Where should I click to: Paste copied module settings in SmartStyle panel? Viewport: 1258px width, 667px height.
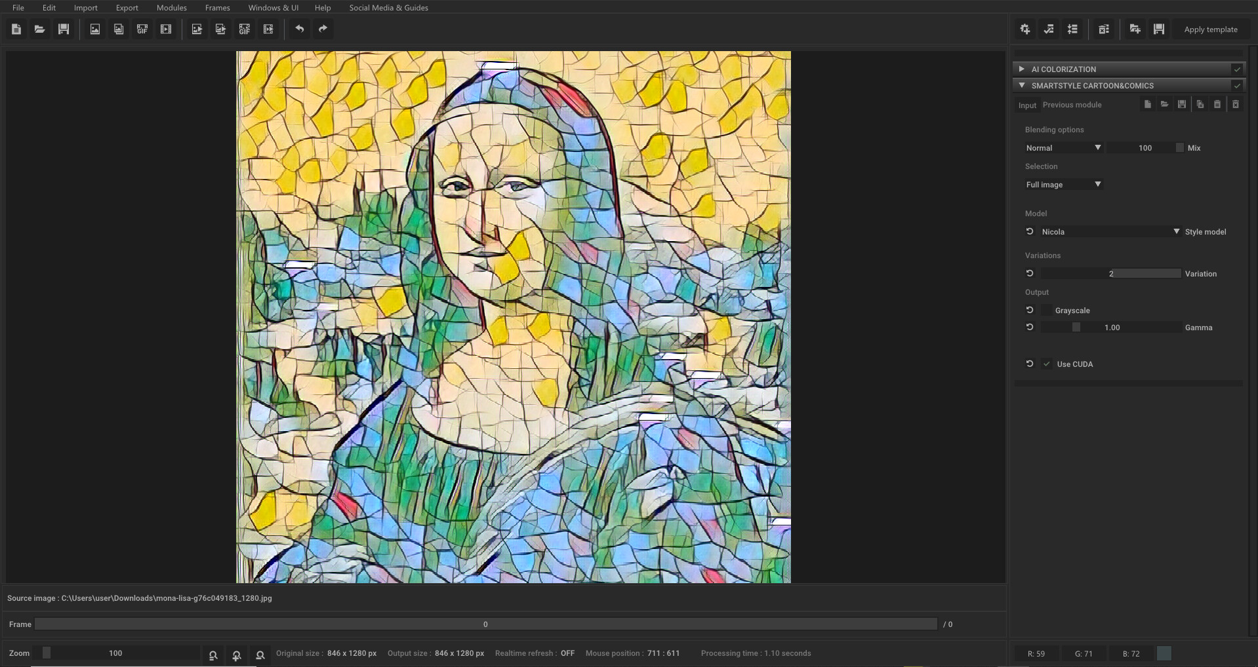pos(1217,104)
